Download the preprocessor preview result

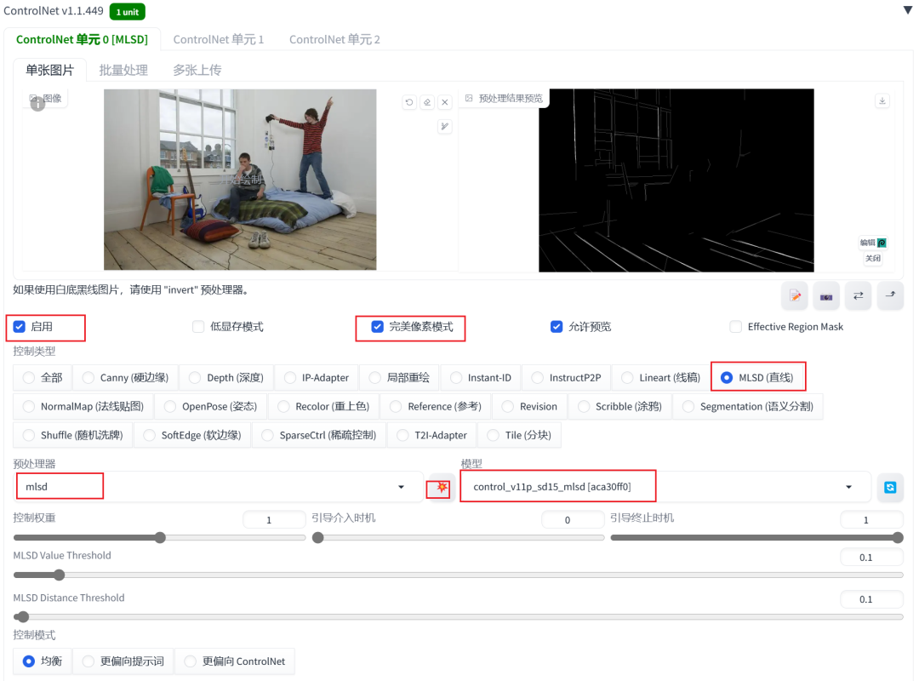pyautogui.click(x=882, y=100)
